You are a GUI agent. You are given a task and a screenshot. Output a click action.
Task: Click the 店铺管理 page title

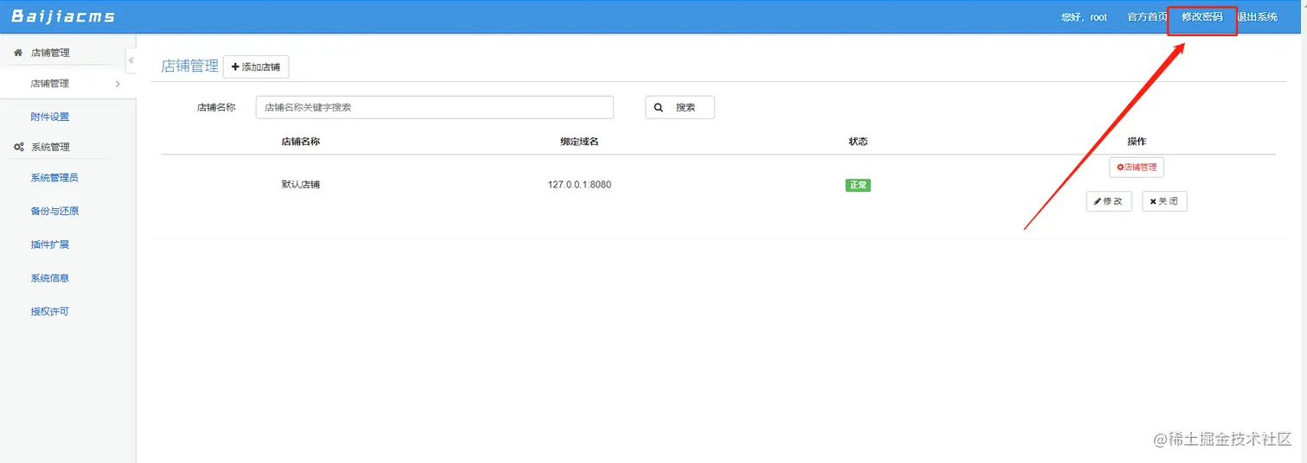coord(190,67)
